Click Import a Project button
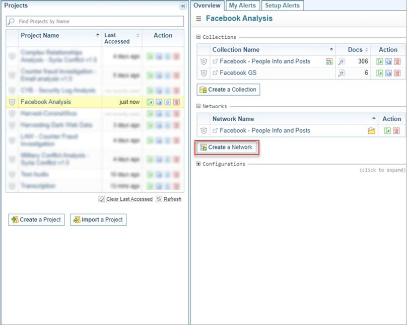Viewport: 407px width, 325px height. point(98,220)
